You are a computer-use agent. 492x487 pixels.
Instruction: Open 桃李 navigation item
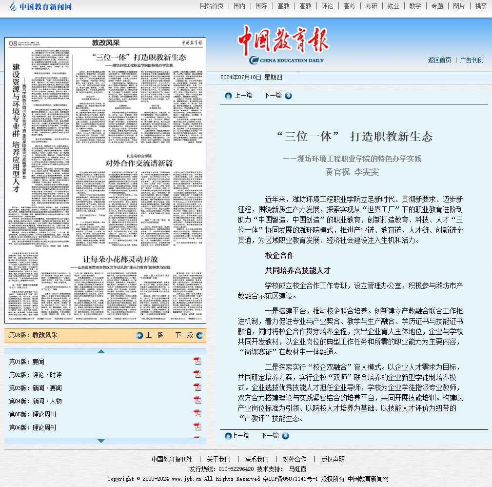481,6
